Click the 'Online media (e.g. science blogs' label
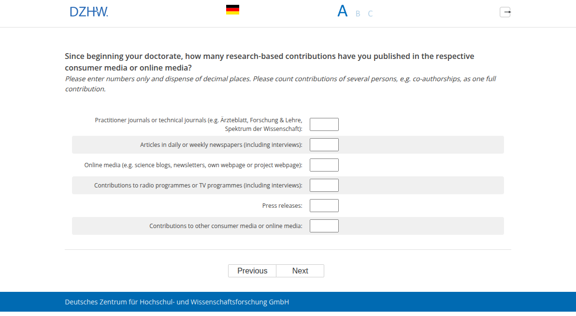This screenshot has height=316, width=576. point(193,165)
